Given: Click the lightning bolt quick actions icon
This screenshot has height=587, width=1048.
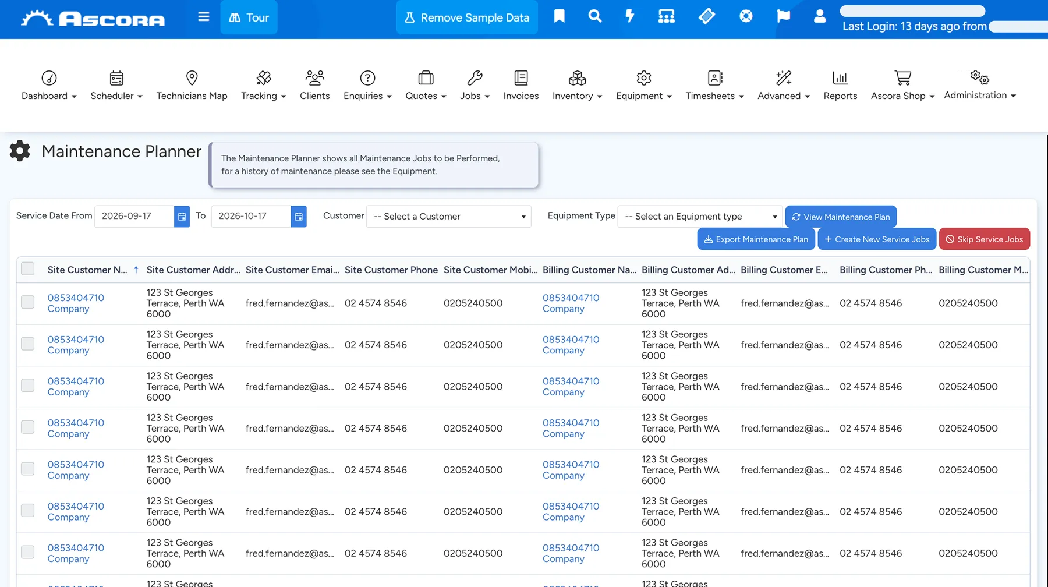Looking at the screenshot, I should point(629,16).
